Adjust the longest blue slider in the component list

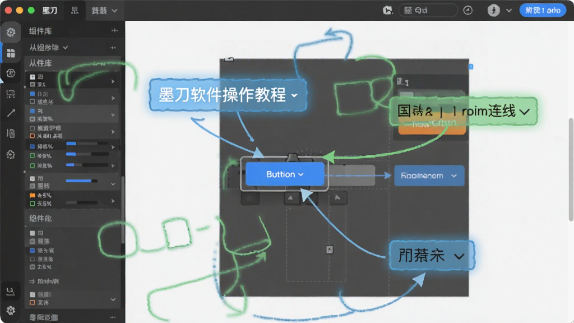coord(82,181)
